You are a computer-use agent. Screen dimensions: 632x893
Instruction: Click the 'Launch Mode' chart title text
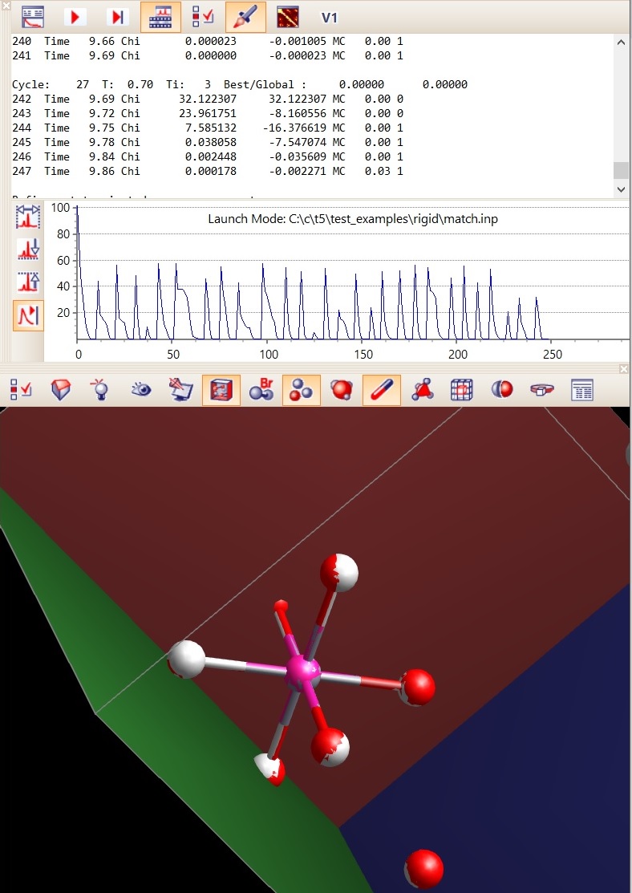click(x=353, y=219)
